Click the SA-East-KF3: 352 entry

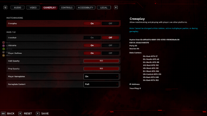coord(151,80)
